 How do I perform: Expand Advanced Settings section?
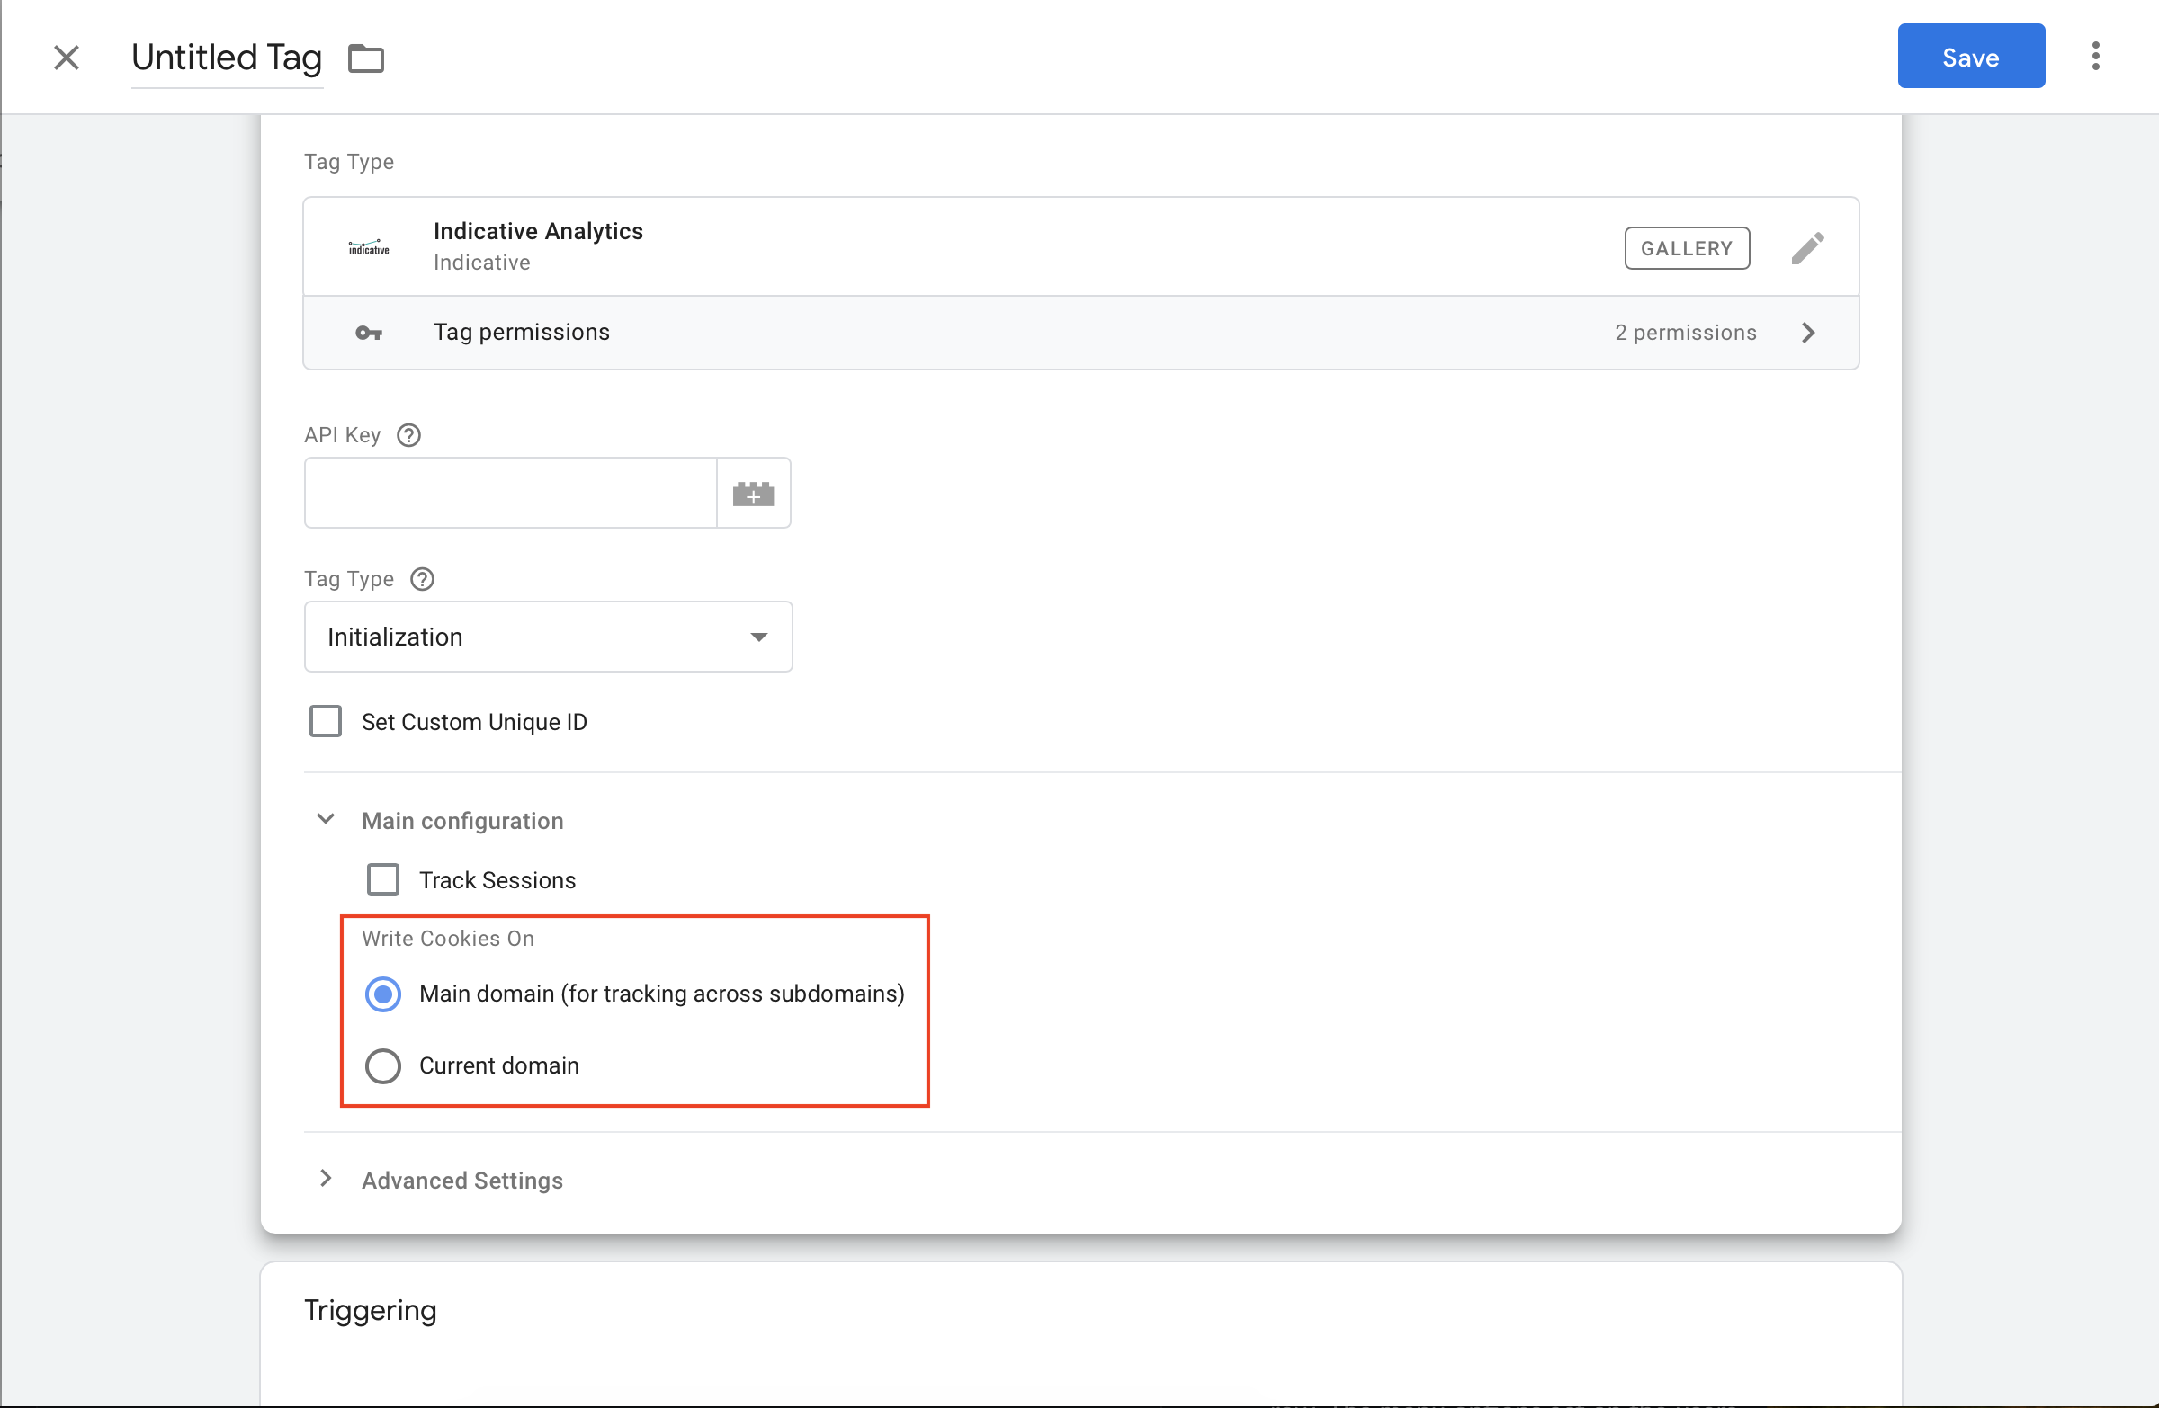pyautogui.click(x=326, y=1179)
